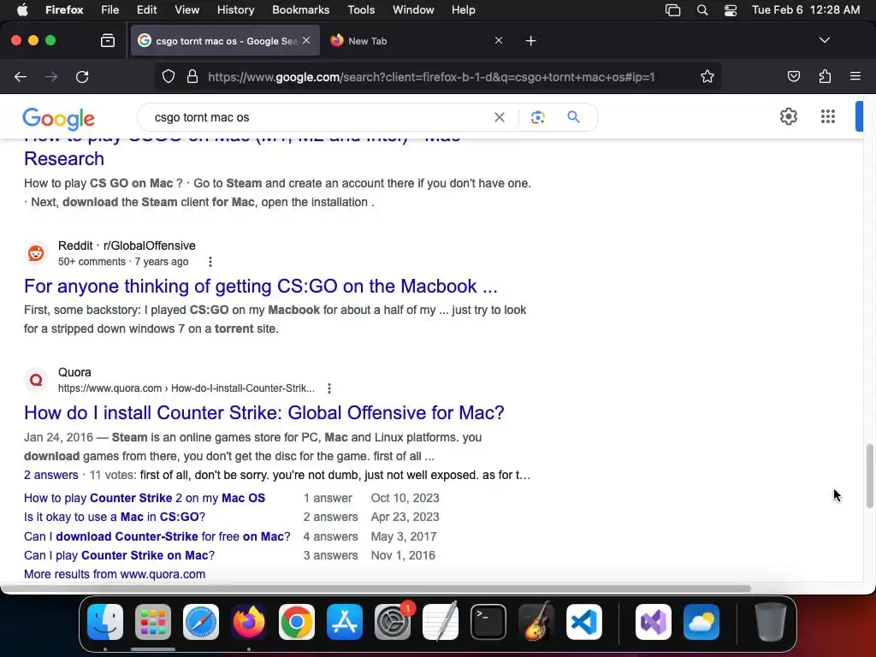This screenshot has width=876, height=657.
Task: Open macOS Control Center in the menu bar
Action: [731, 10]
